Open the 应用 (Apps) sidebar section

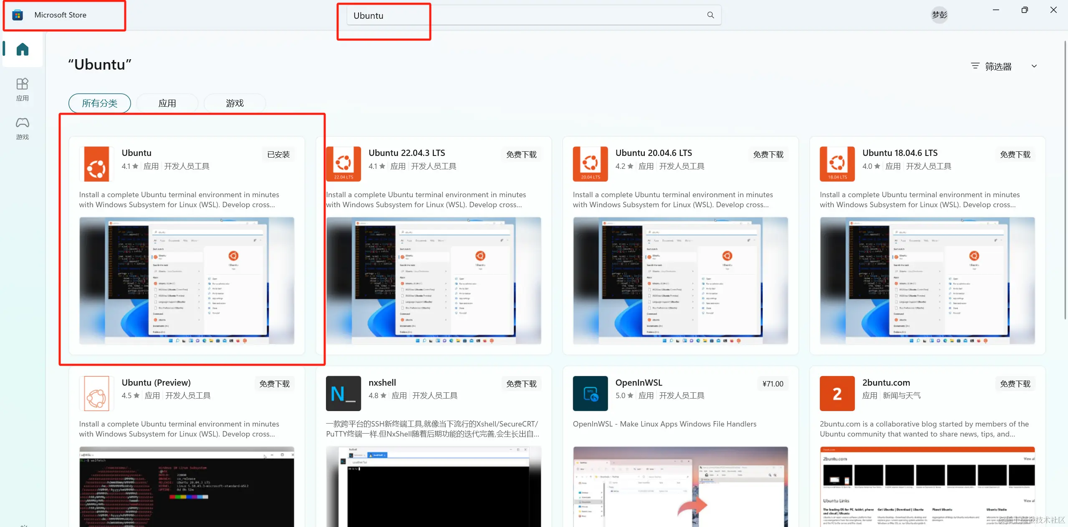point(23,89)
